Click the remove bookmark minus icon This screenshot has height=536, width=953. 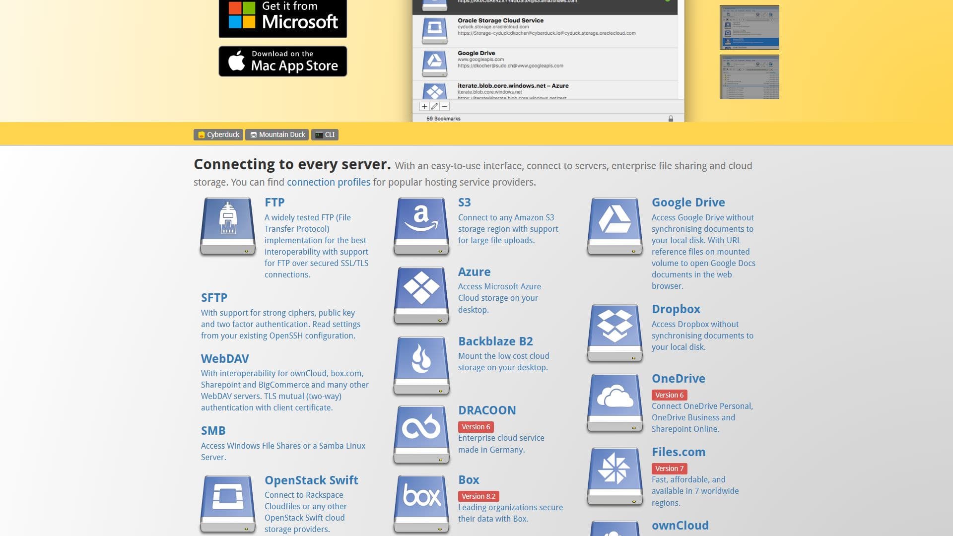pos(445,106)
